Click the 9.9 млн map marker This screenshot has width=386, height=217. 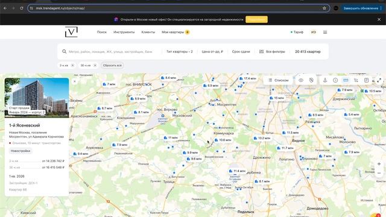click(191, 153)
